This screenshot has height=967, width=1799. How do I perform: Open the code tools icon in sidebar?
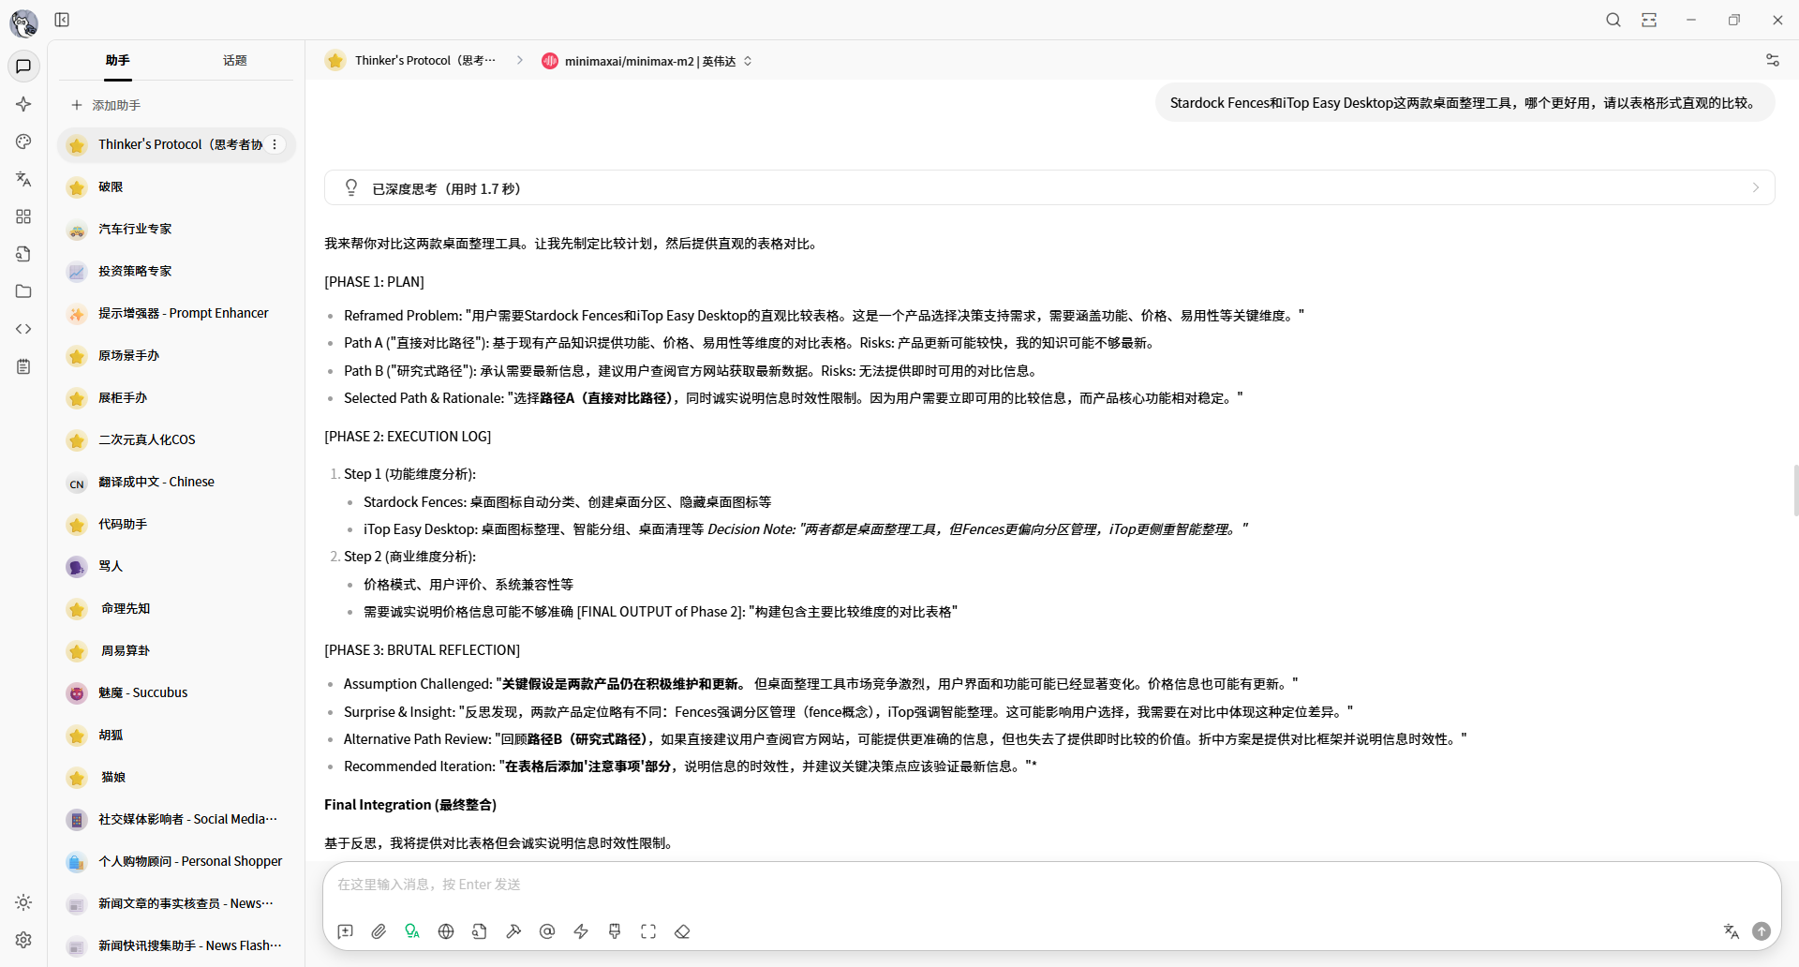click(x=23, y=329)
